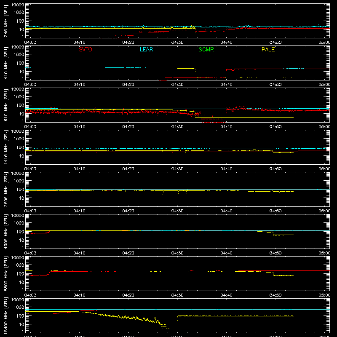Click the red SVTO legend label
The width and height of the screenshot is (337, 337).
86,49
